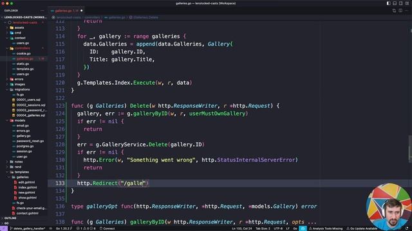Open the Go Update Available notice
The image size is (412, 231).
[362, 228]
